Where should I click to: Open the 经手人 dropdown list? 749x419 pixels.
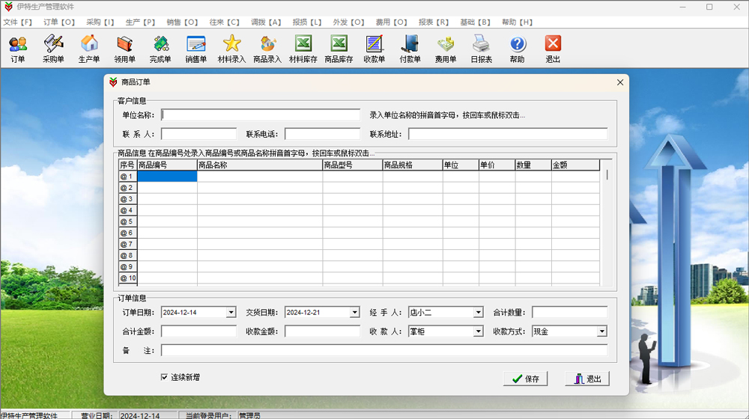coord(478,312)
